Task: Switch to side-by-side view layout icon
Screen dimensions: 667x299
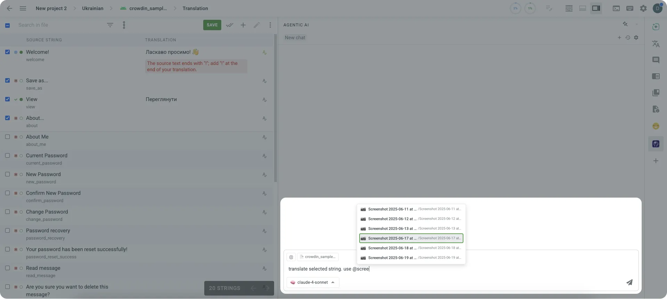Action: pyautogui.click(x=569, y=8)
